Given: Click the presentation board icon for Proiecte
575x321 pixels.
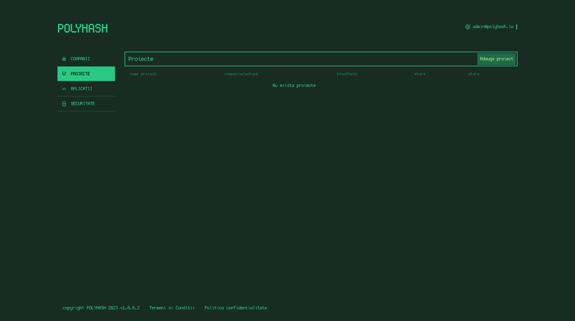Looking at the screenshot, I should click(x=64, y=74).
